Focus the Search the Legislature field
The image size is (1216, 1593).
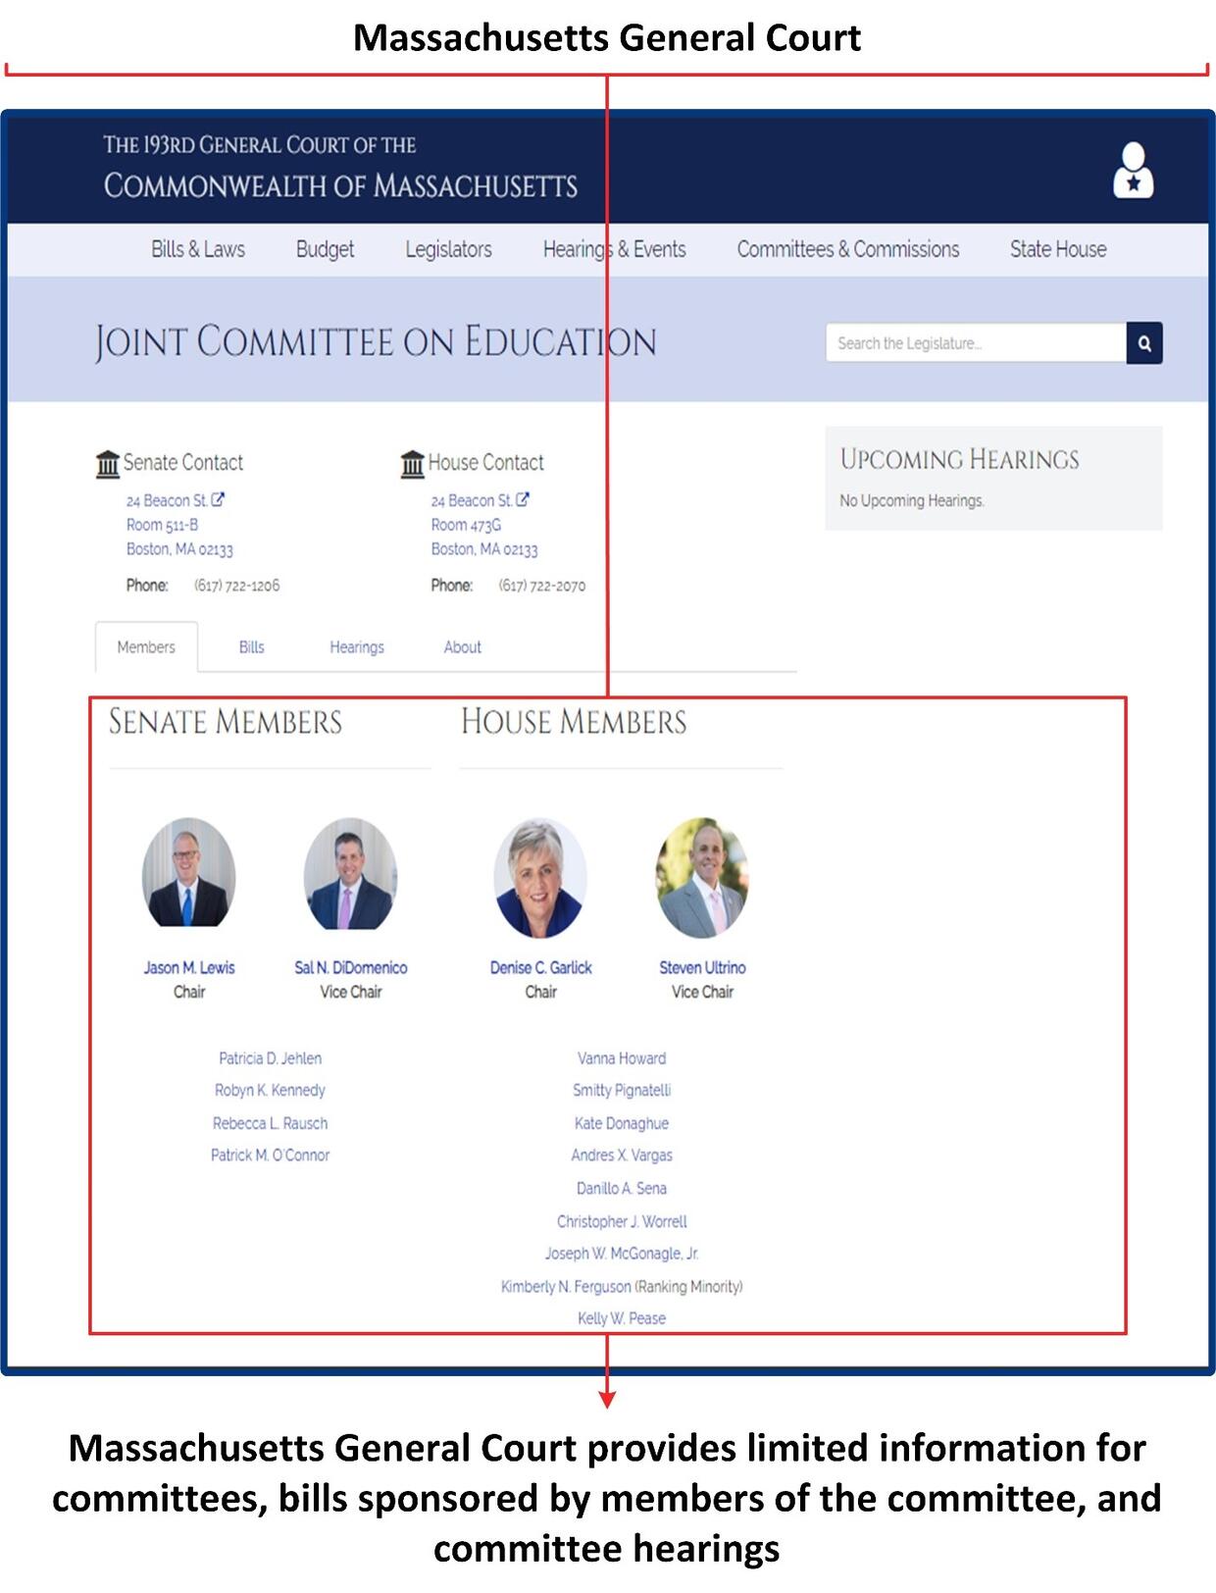coord(976,343)
